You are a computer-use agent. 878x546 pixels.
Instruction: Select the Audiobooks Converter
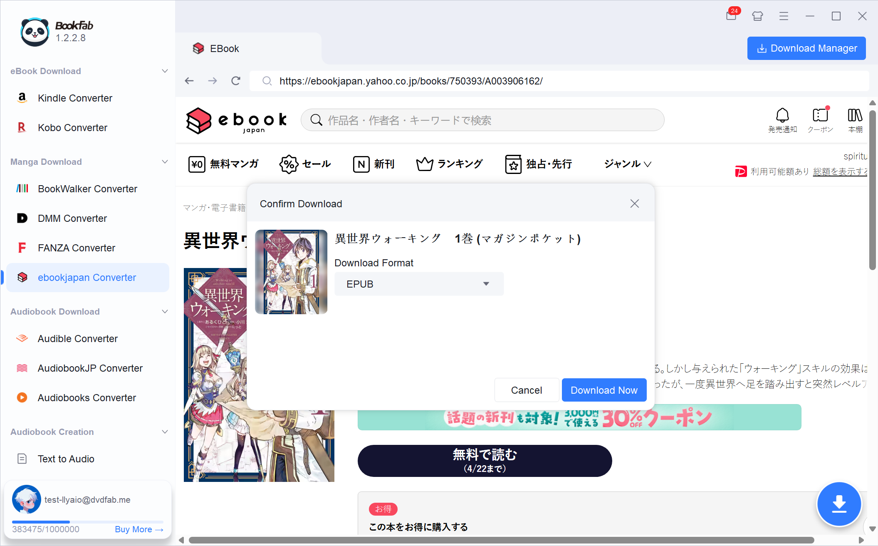click(87, 397)
